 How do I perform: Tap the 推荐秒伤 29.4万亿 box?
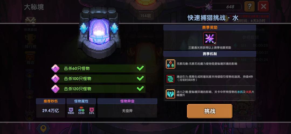pos(51,108)
